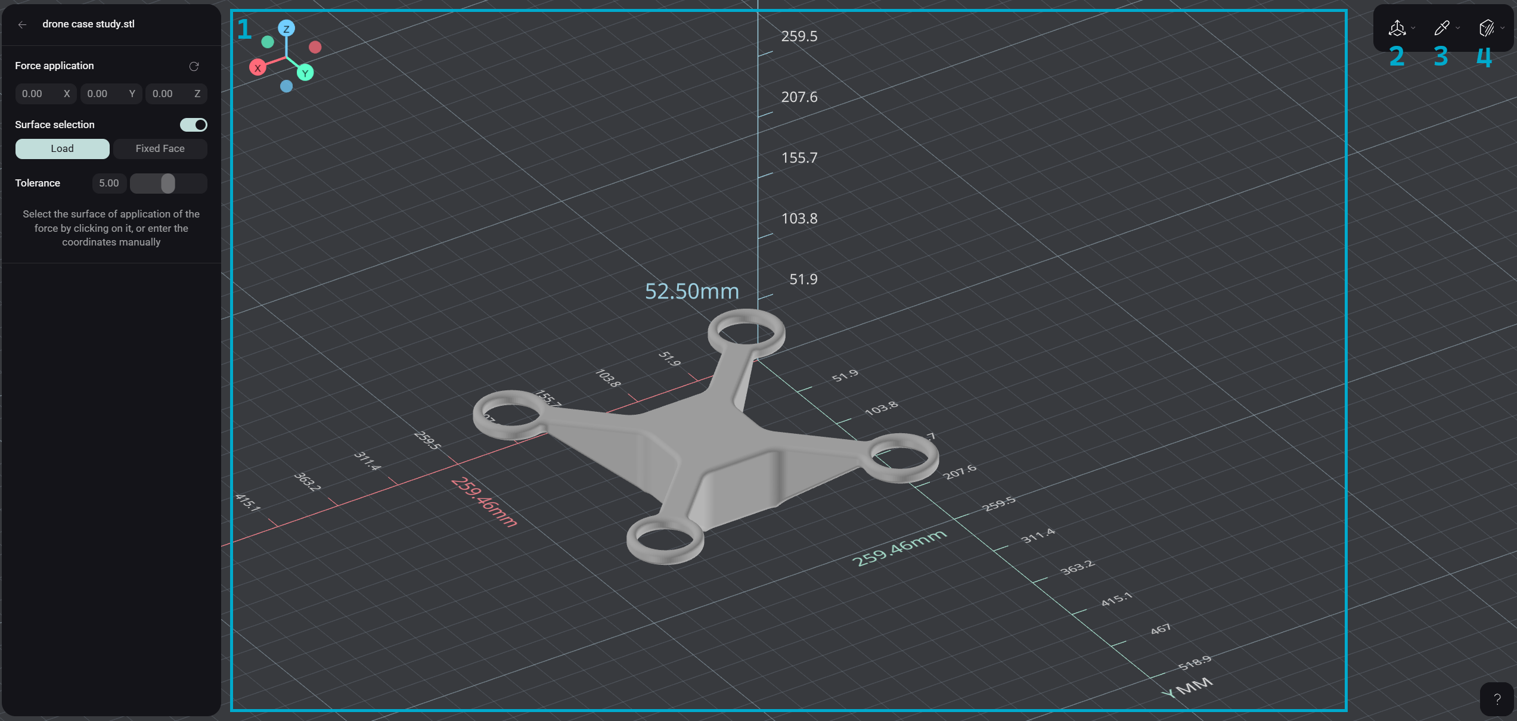Image resolution: width=1517 pixels, height=721 pixels.
Task: Click the back arrow beside file name
Action: [x=23, y=24]
